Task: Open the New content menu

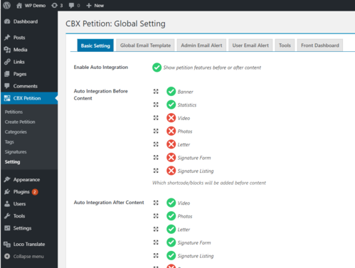Action: [95, 6]
